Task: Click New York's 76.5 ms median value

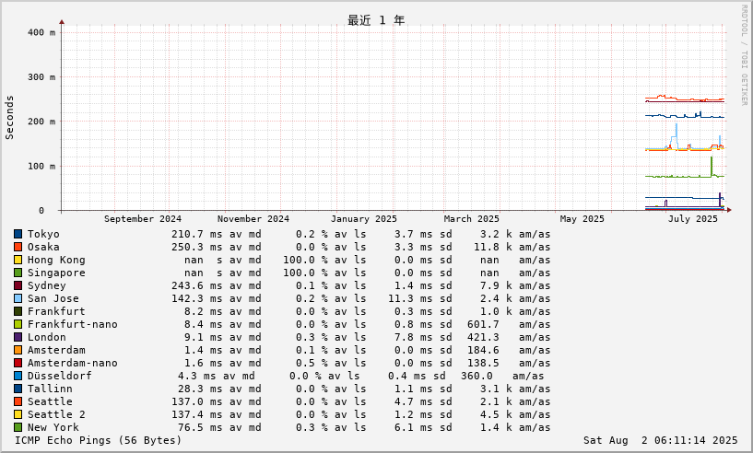Action: 200,427
